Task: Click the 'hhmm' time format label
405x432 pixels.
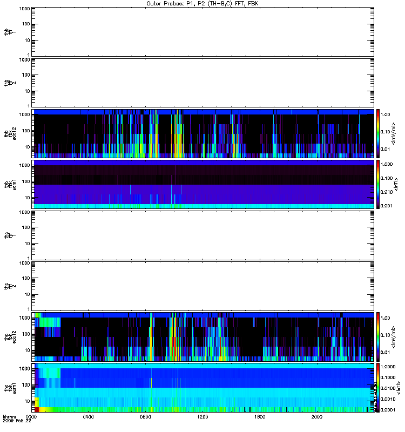Action: pos(9,416)
